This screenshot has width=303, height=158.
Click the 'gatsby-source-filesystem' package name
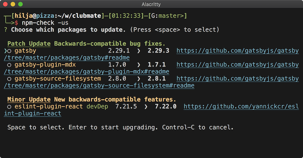[58, 78]
